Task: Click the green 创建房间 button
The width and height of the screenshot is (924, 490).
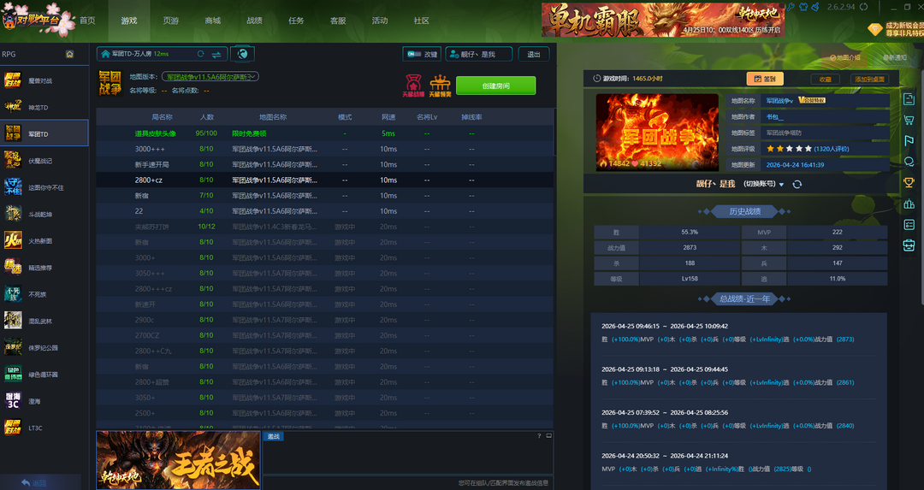Action: tap(495, 86)
